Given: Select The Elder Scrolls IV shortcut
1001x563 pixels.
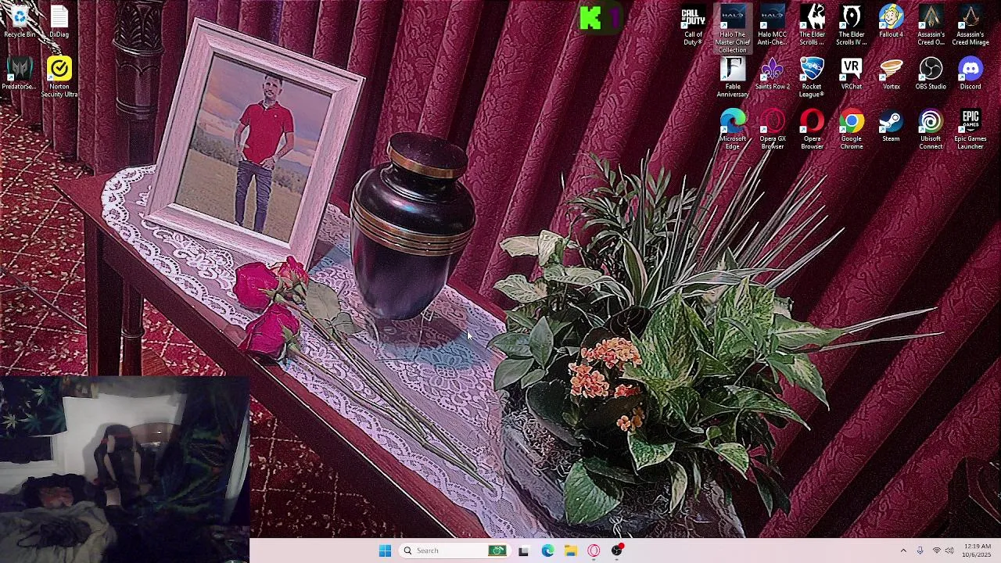Looking at the screenshot, I should tap(852, 26).
